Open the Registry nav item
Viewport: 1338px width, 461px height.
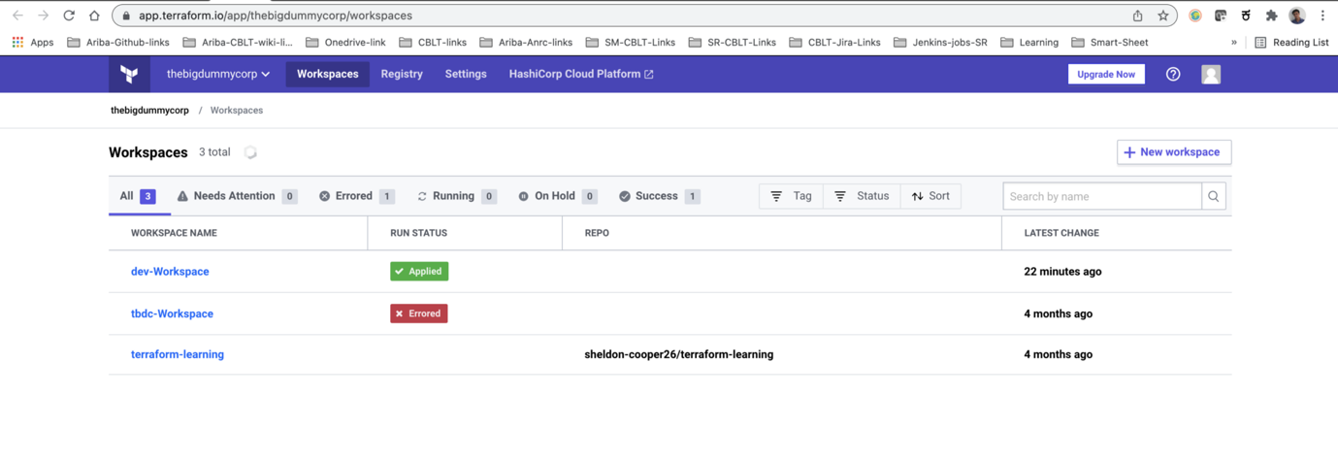(402, 74)
